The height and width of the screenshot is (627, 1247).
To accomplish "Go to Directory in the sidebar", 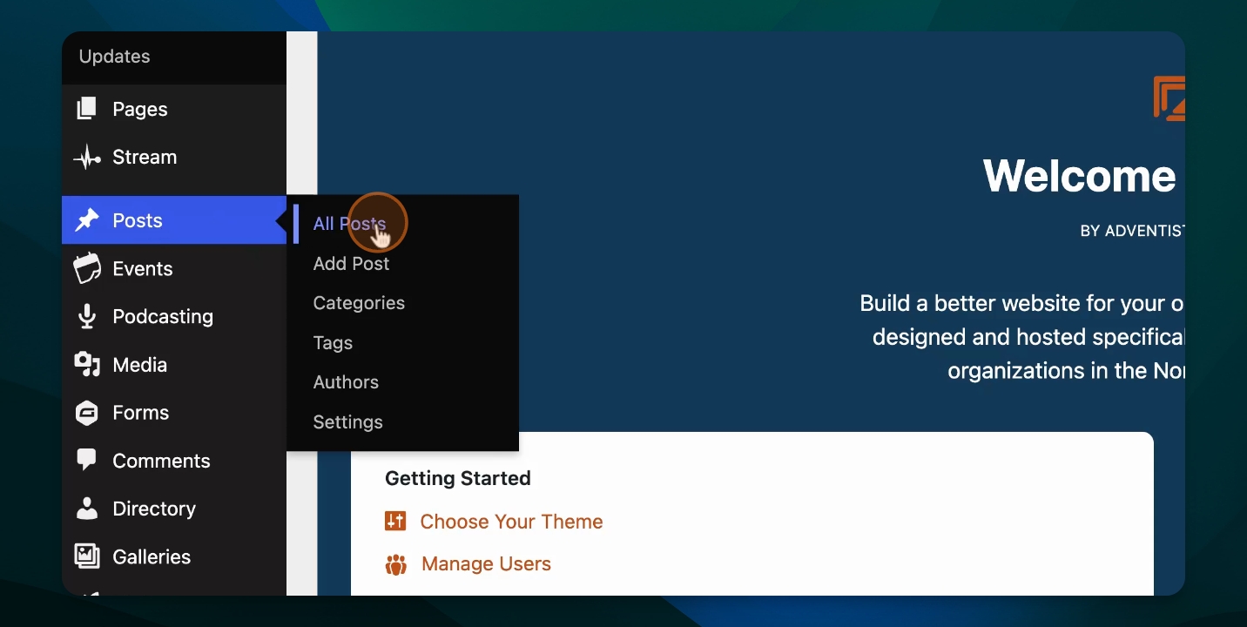I will pyautogui.click(x=154, y=509).
